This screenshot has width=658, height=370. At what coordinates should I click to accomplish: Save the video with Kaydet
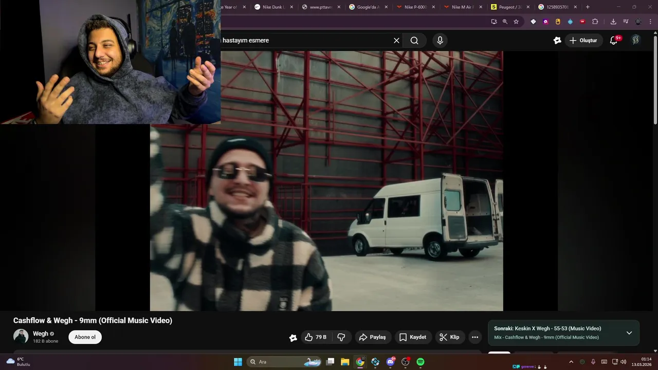413,337
